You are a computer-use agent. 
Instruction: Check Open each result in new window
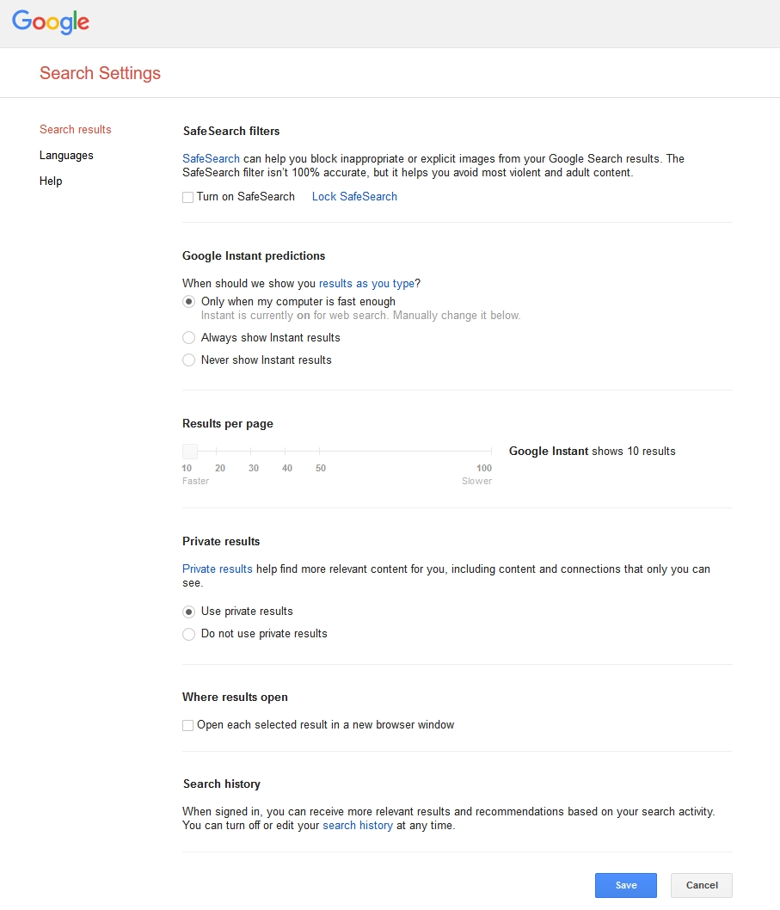[x=188, y=725]
